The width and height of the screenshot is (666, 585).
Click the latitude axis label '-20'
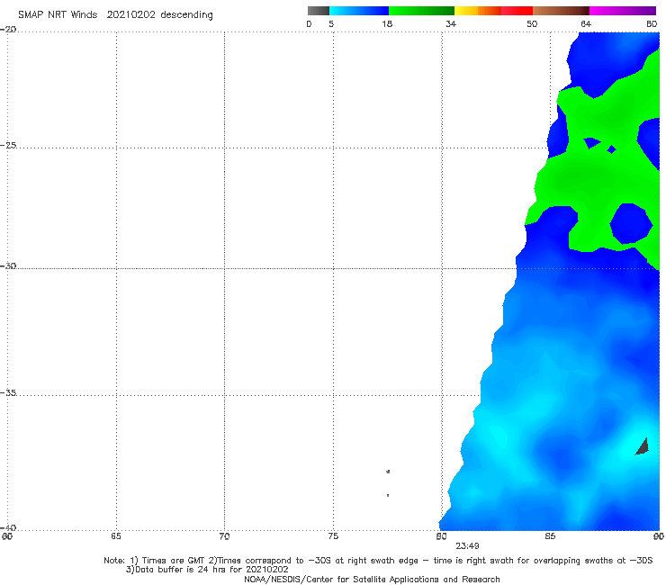[x=8, y=30]
